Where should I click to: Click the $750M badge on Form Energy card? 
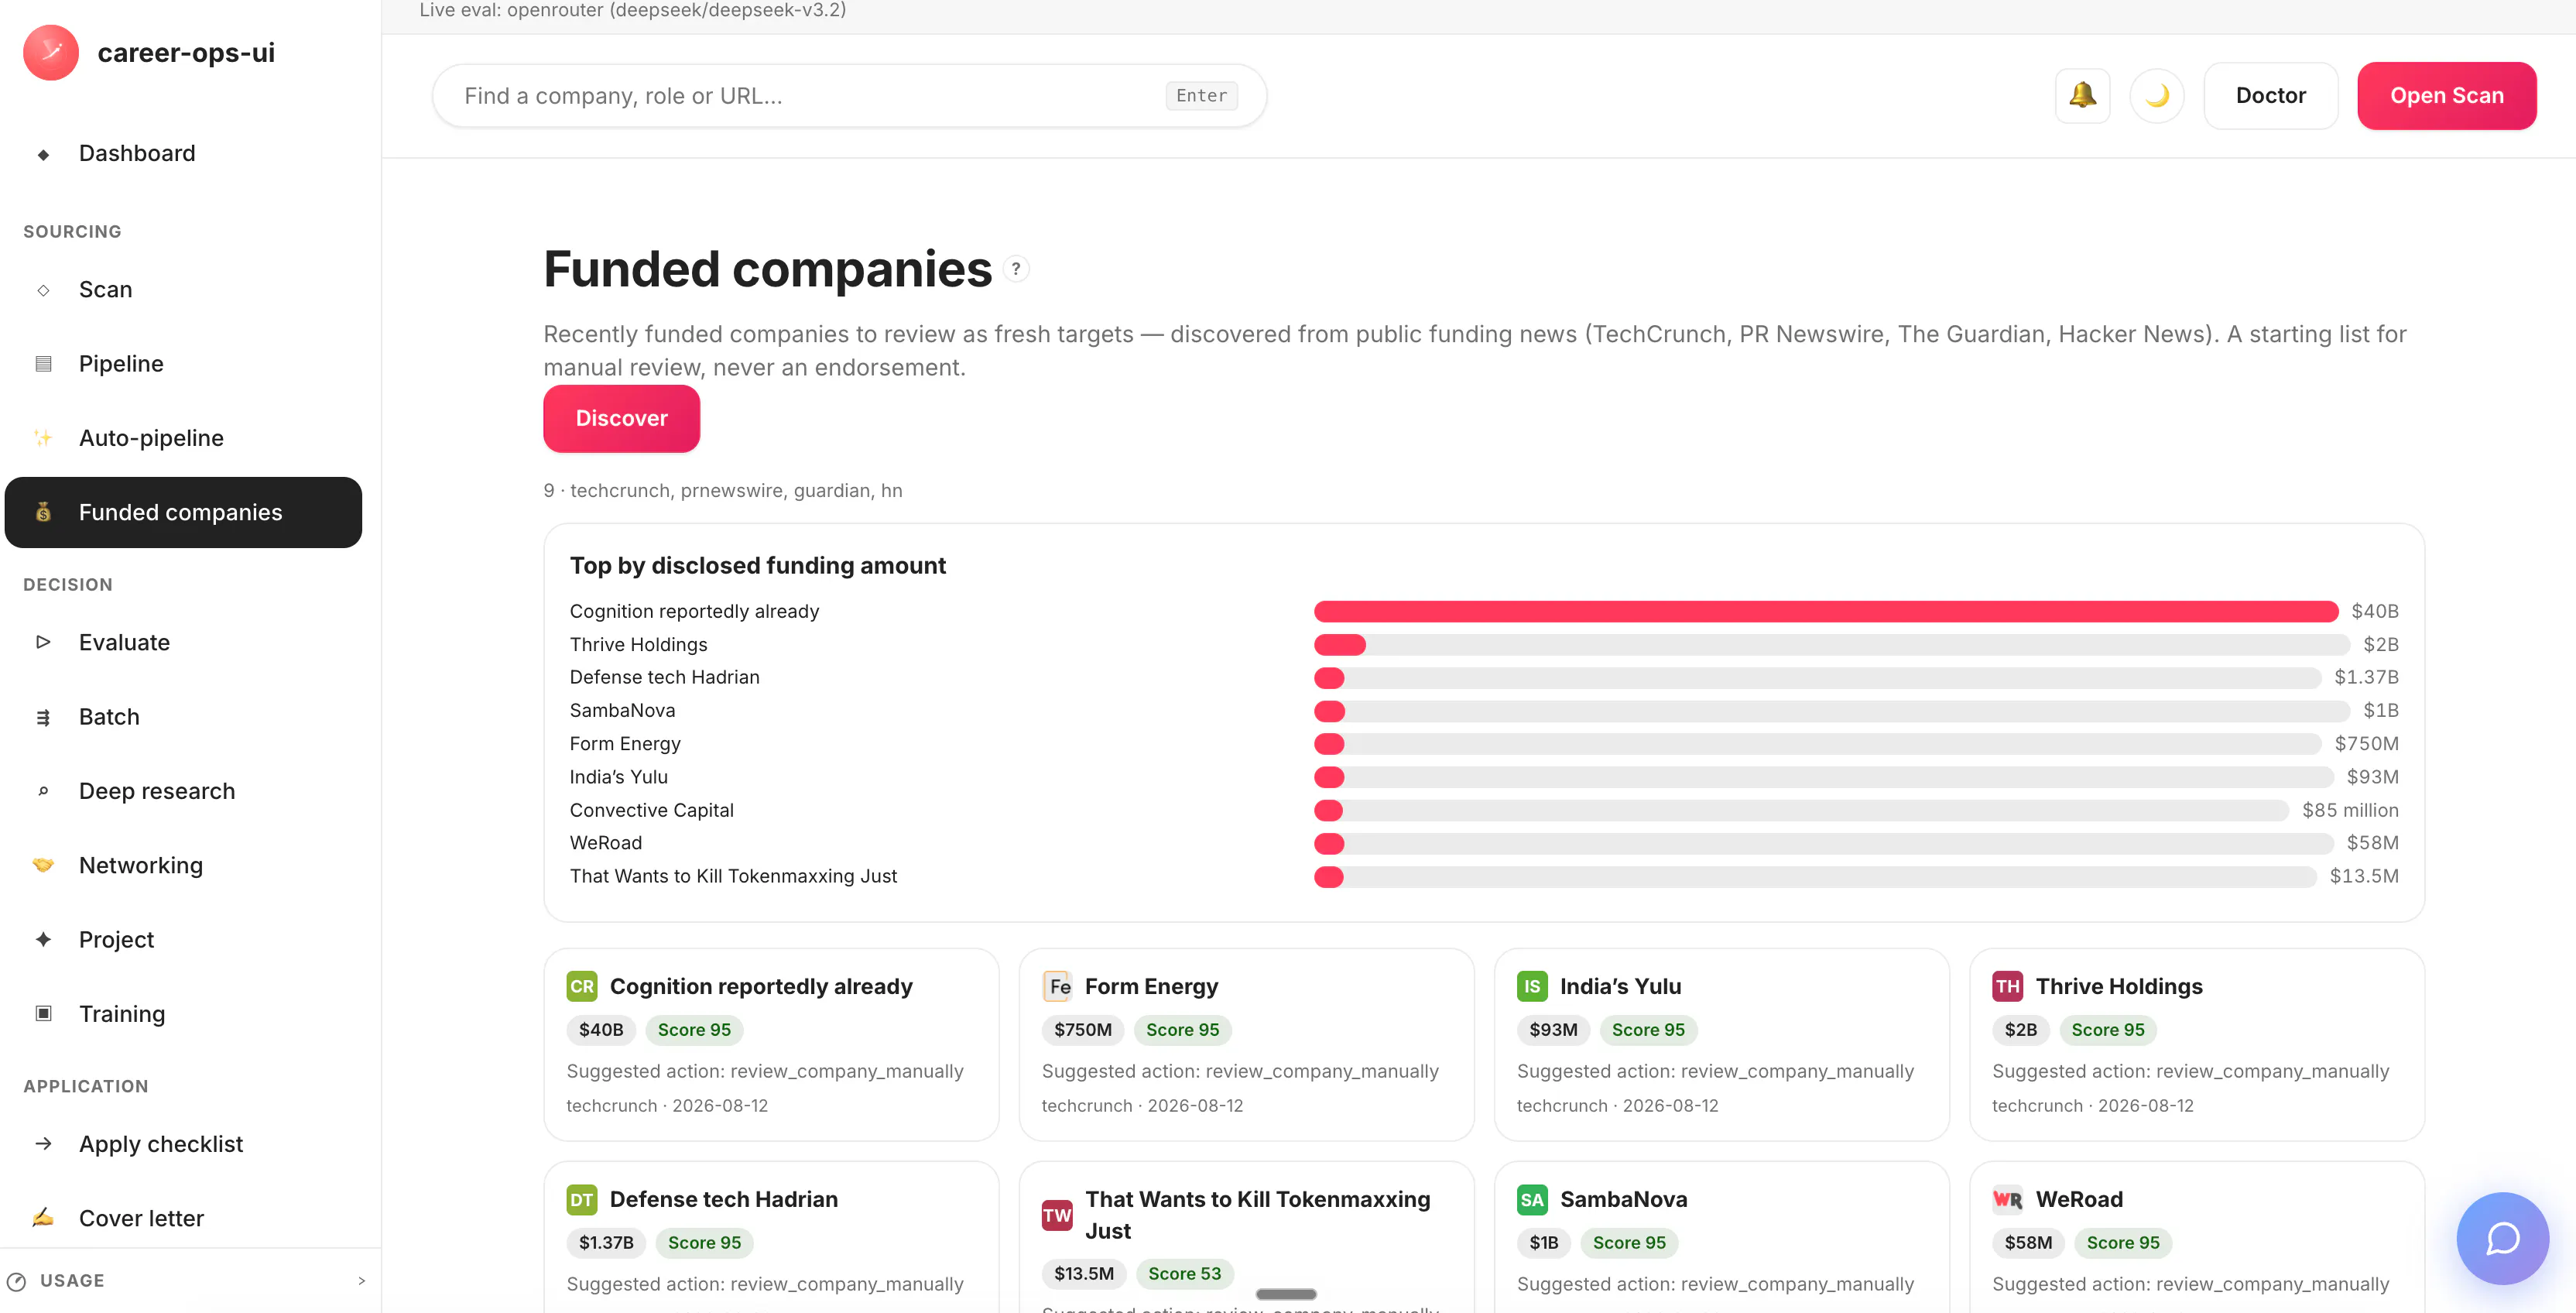pos(1083,1030)
